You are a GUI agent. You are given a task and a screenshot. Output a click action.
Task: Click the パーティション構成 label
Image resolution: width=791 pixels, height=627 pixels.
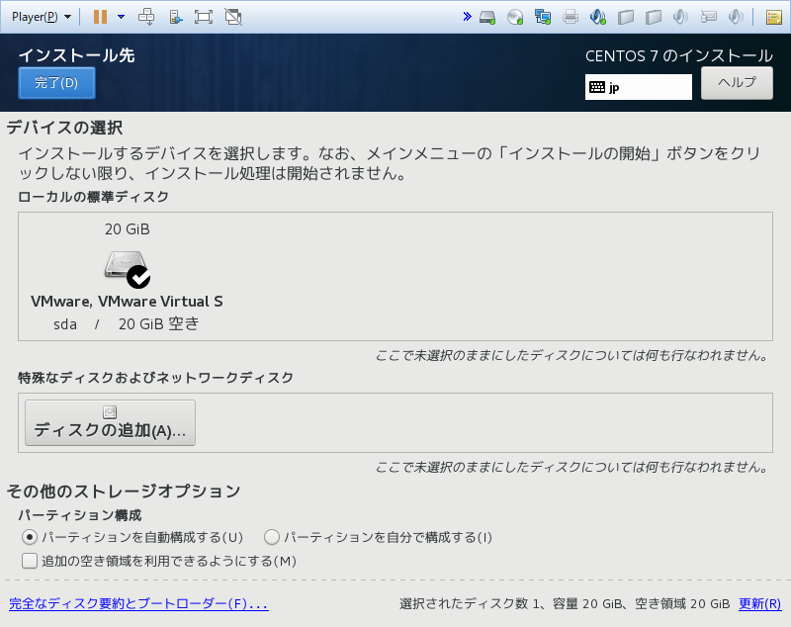pos(80,515)
